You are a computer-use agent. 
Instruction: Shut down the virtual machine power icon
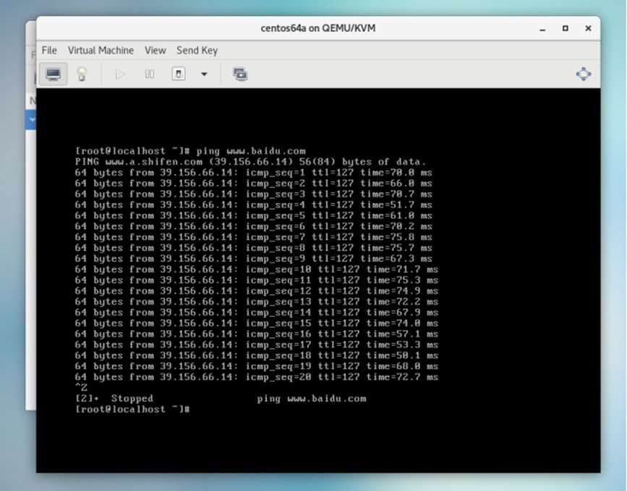pyautogui.click(x=179, y=74)
